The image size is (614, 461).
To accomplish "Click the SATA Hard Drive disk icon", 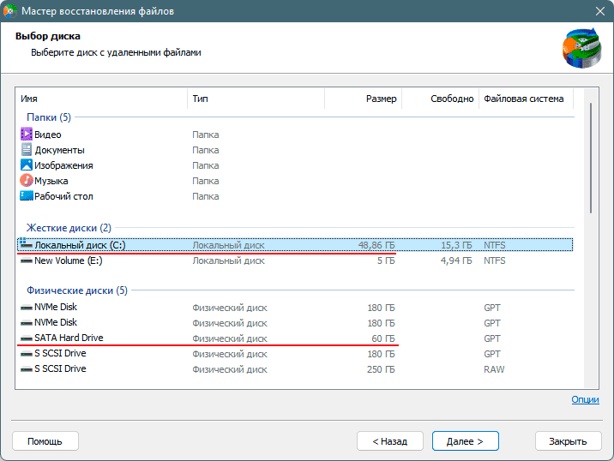I will [27, 338].
